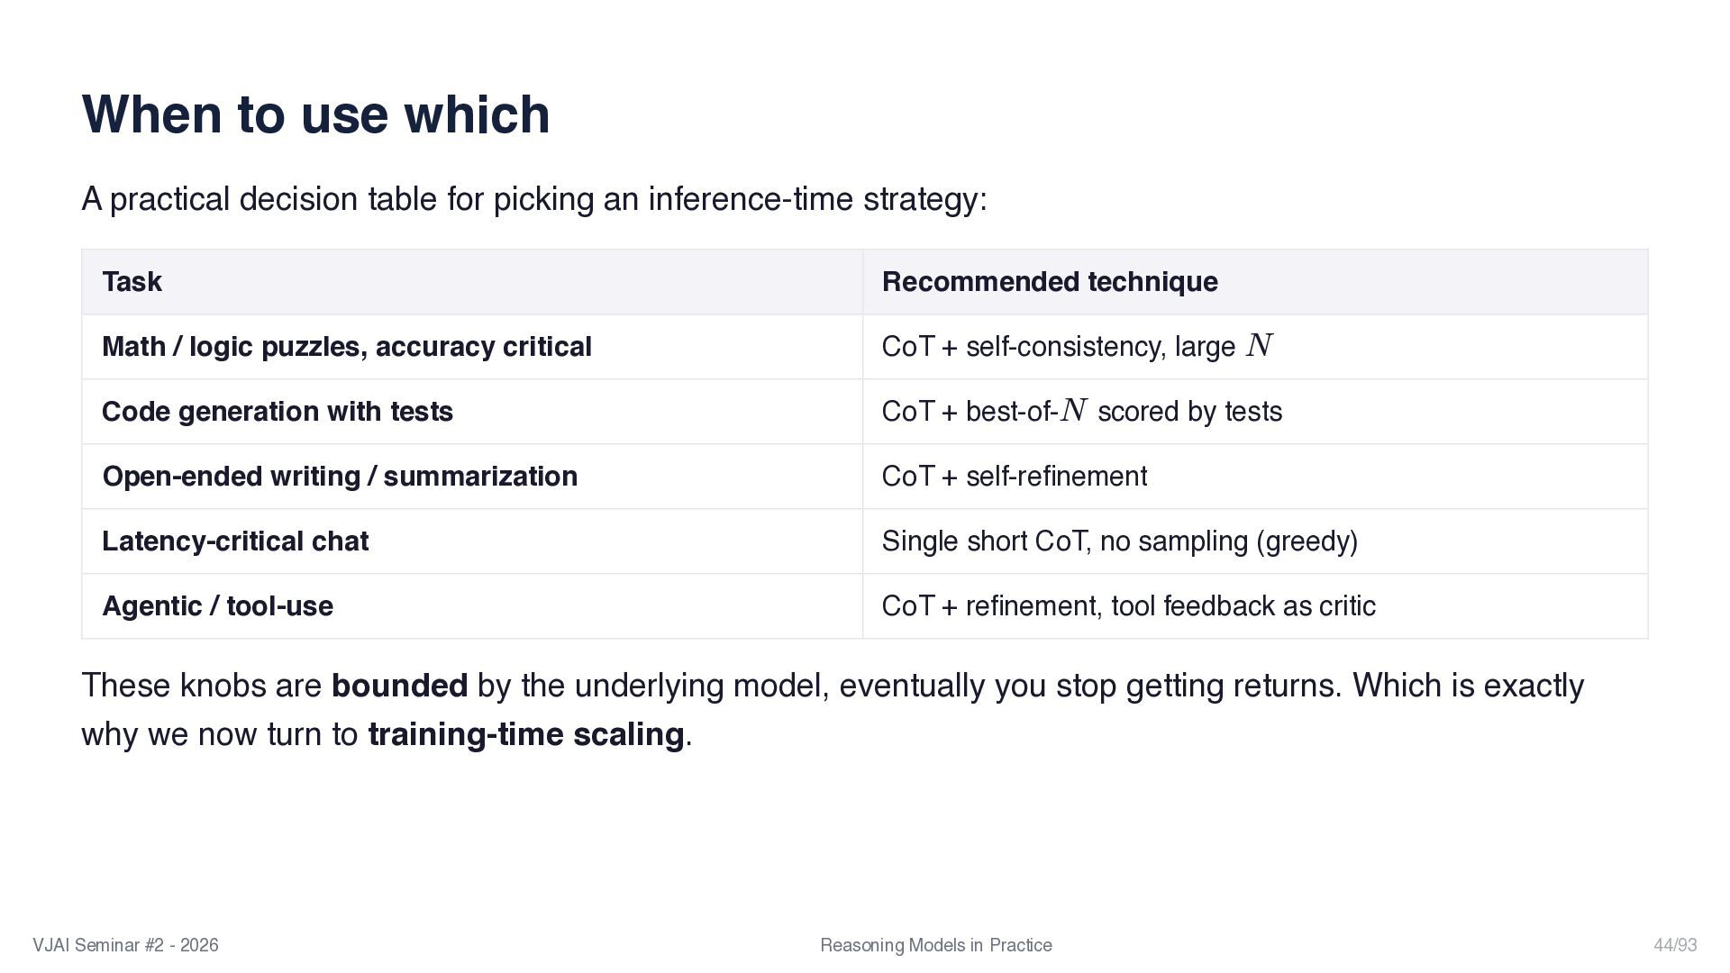
Task: Click the "Reasoning Models in Practice" footer title
Action: pos(935,945)
